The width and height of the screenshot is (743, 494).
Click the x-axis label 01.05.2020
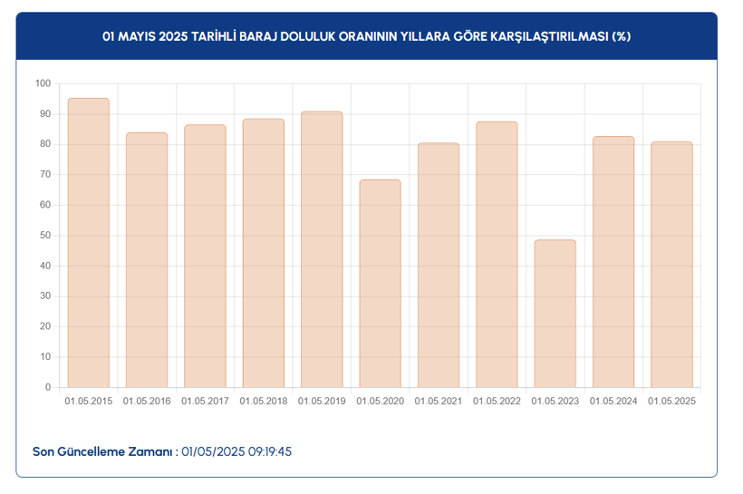point(380,401)
